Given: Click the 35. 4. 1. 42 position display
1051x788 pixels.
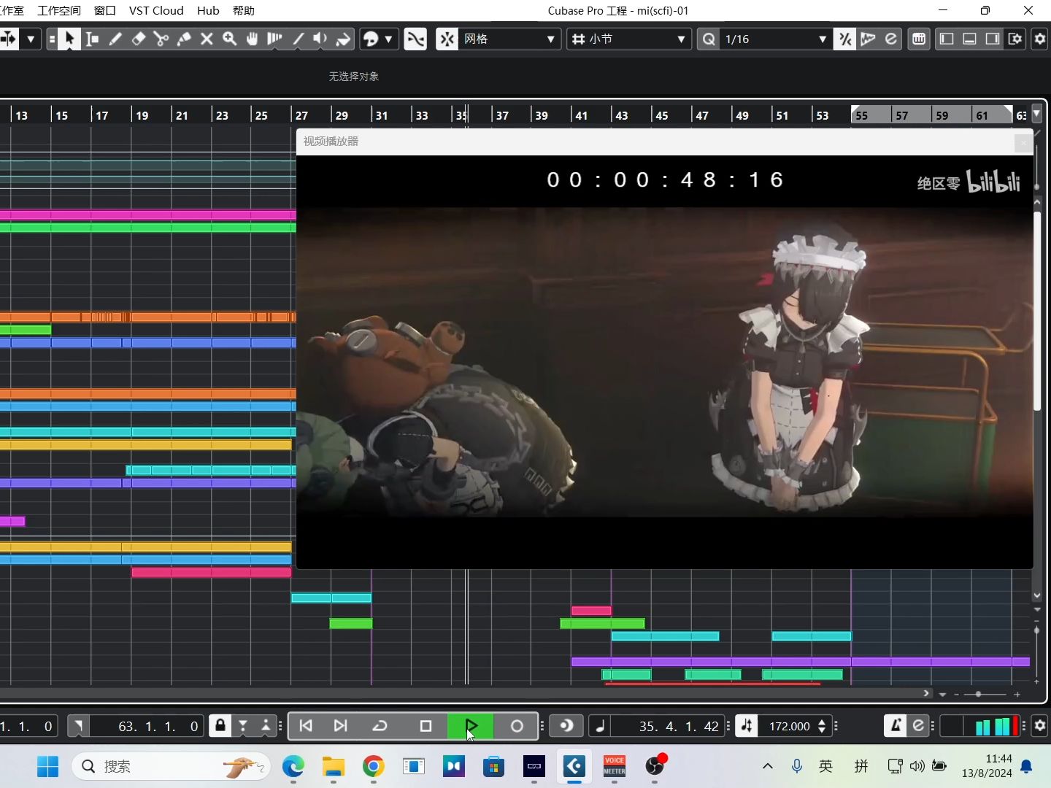Looking at the screenshot, I should point(679,726).
